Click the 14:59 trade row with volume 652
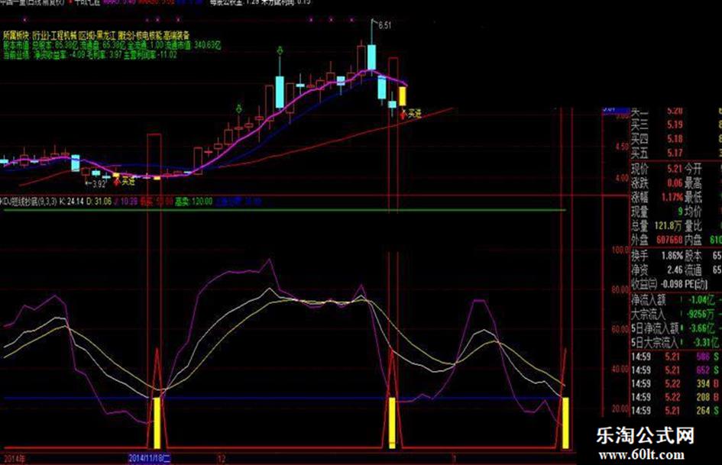 (x=675, y=370)
